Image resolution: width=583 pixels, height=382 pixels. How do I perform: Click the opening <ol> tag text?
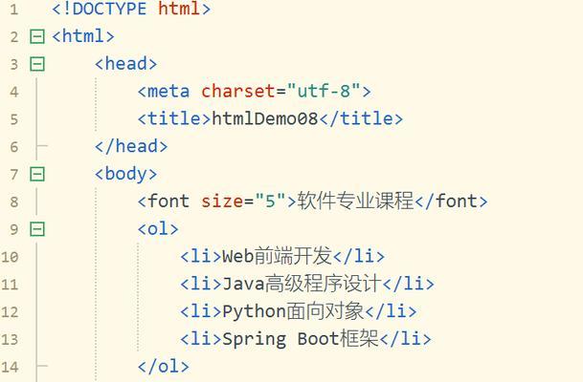[x=158, y=229]
